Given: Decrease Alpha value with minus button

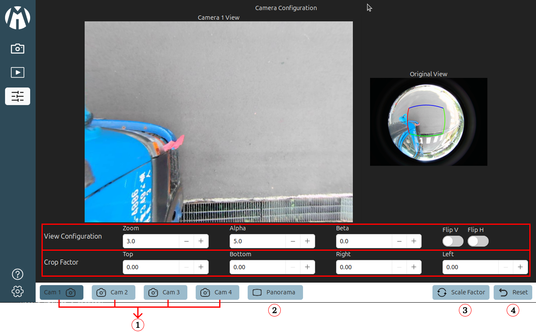Looking at the screenshot, I should pos(293,241).
